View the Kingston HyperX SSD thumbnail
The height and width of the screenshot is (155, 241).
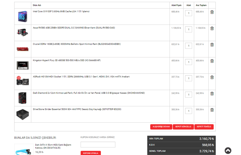tap(22, 65)
